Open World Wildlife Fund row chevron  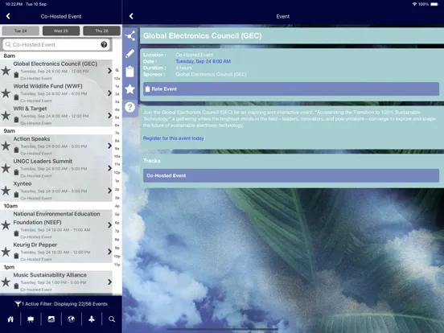tap(109, 92)
